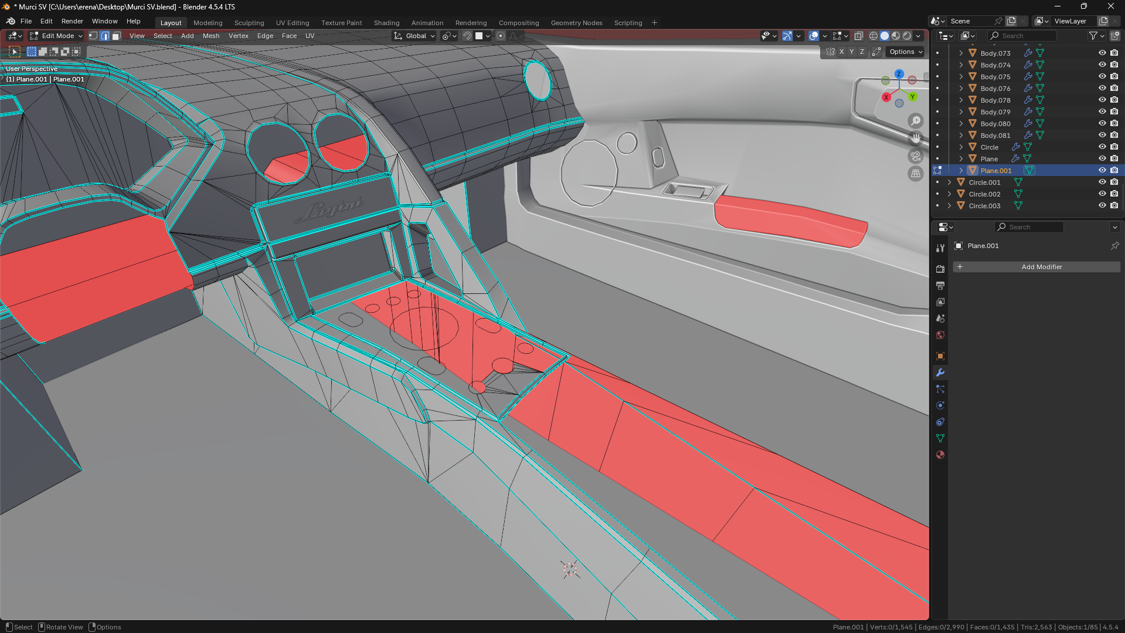This screenshot has height=633, width=1125.
Task: Open the Vertex menu
Action: pyautogui.click(x=239, y=36)
